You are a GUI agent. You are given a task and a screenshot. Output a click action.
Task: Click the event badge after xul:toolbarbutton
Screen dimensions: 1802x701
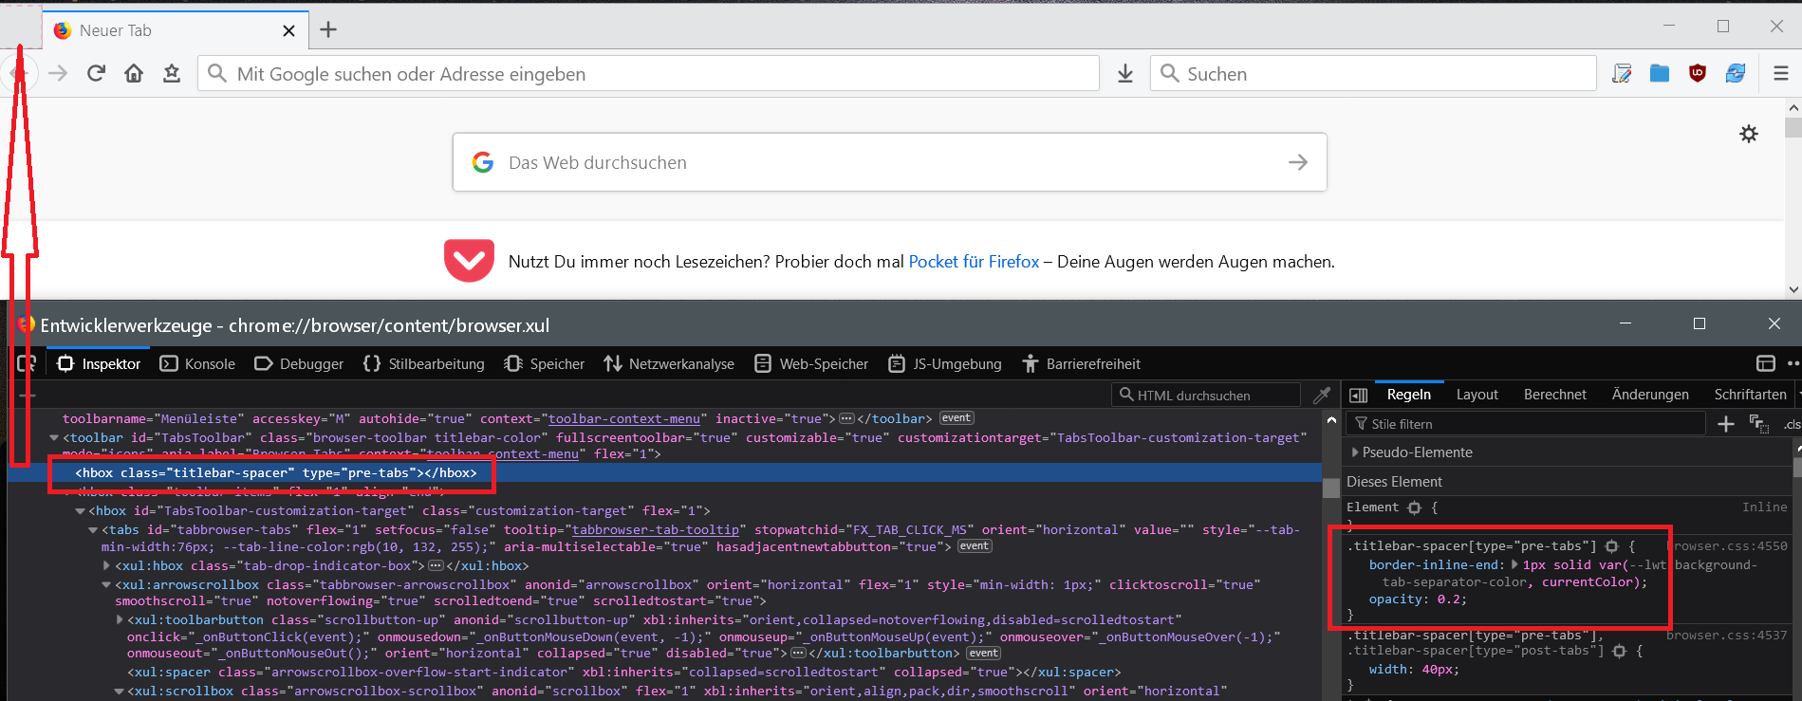click(984, 654)
